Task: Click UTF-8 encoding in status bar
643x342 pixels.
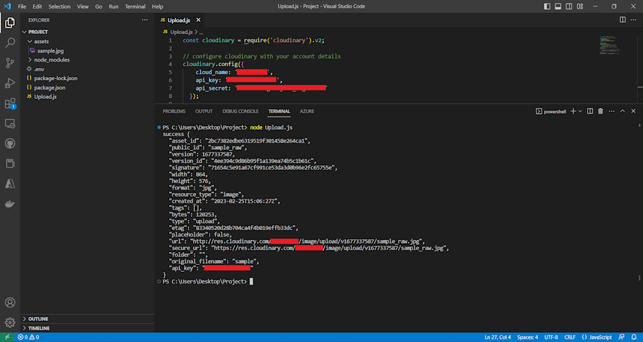Action: point(551,337)
